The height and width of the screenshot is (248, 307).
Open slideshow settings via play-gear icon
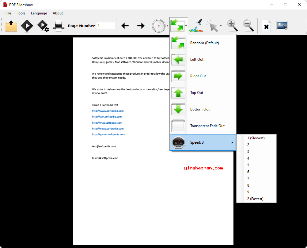point(43,26)
